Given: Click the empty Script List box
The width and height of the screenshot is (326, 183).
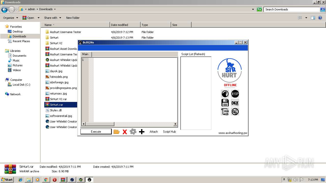Looking at the screenshot, I should (196, 93).
